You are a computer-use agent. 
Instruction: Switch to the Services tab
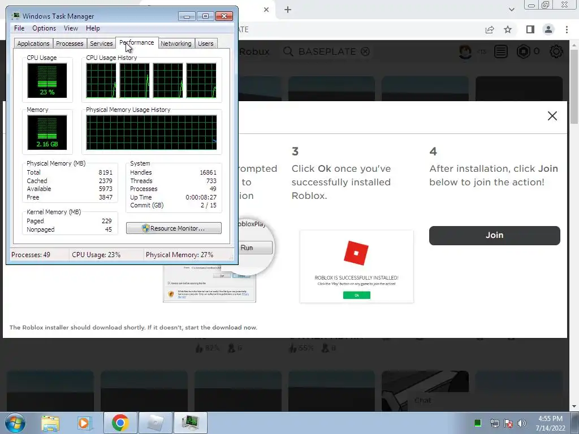101,44
